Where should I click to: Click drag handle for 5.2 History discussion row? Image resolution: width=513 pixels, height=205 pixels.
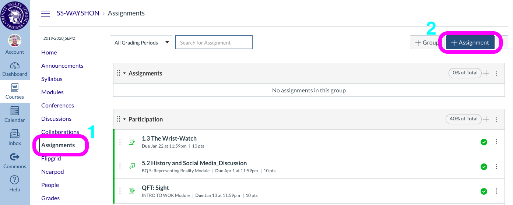pyautogui.click(x=120, y=166)
